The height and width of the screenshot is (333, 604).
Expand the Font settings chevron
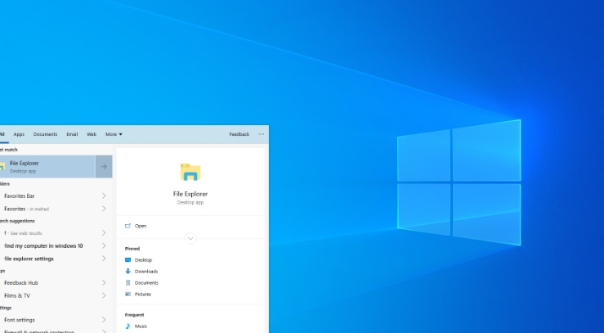coord(104,320)
